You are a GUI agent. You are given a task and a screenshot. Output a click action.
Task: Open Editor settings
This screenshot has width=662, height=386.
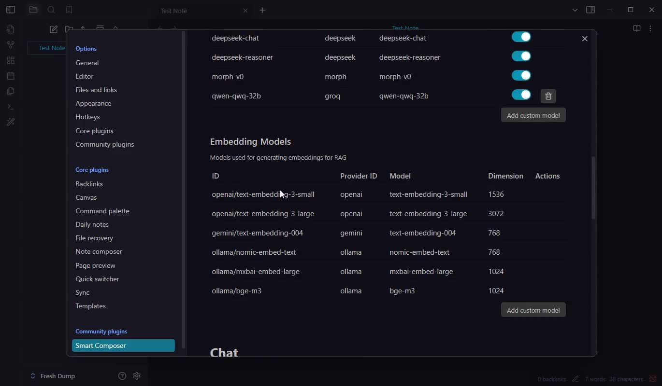(x=85, y=76)
